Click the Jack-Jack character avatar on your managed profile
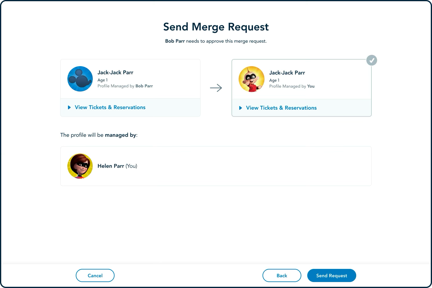Screen dimensions: 432x288 point(252,79)
